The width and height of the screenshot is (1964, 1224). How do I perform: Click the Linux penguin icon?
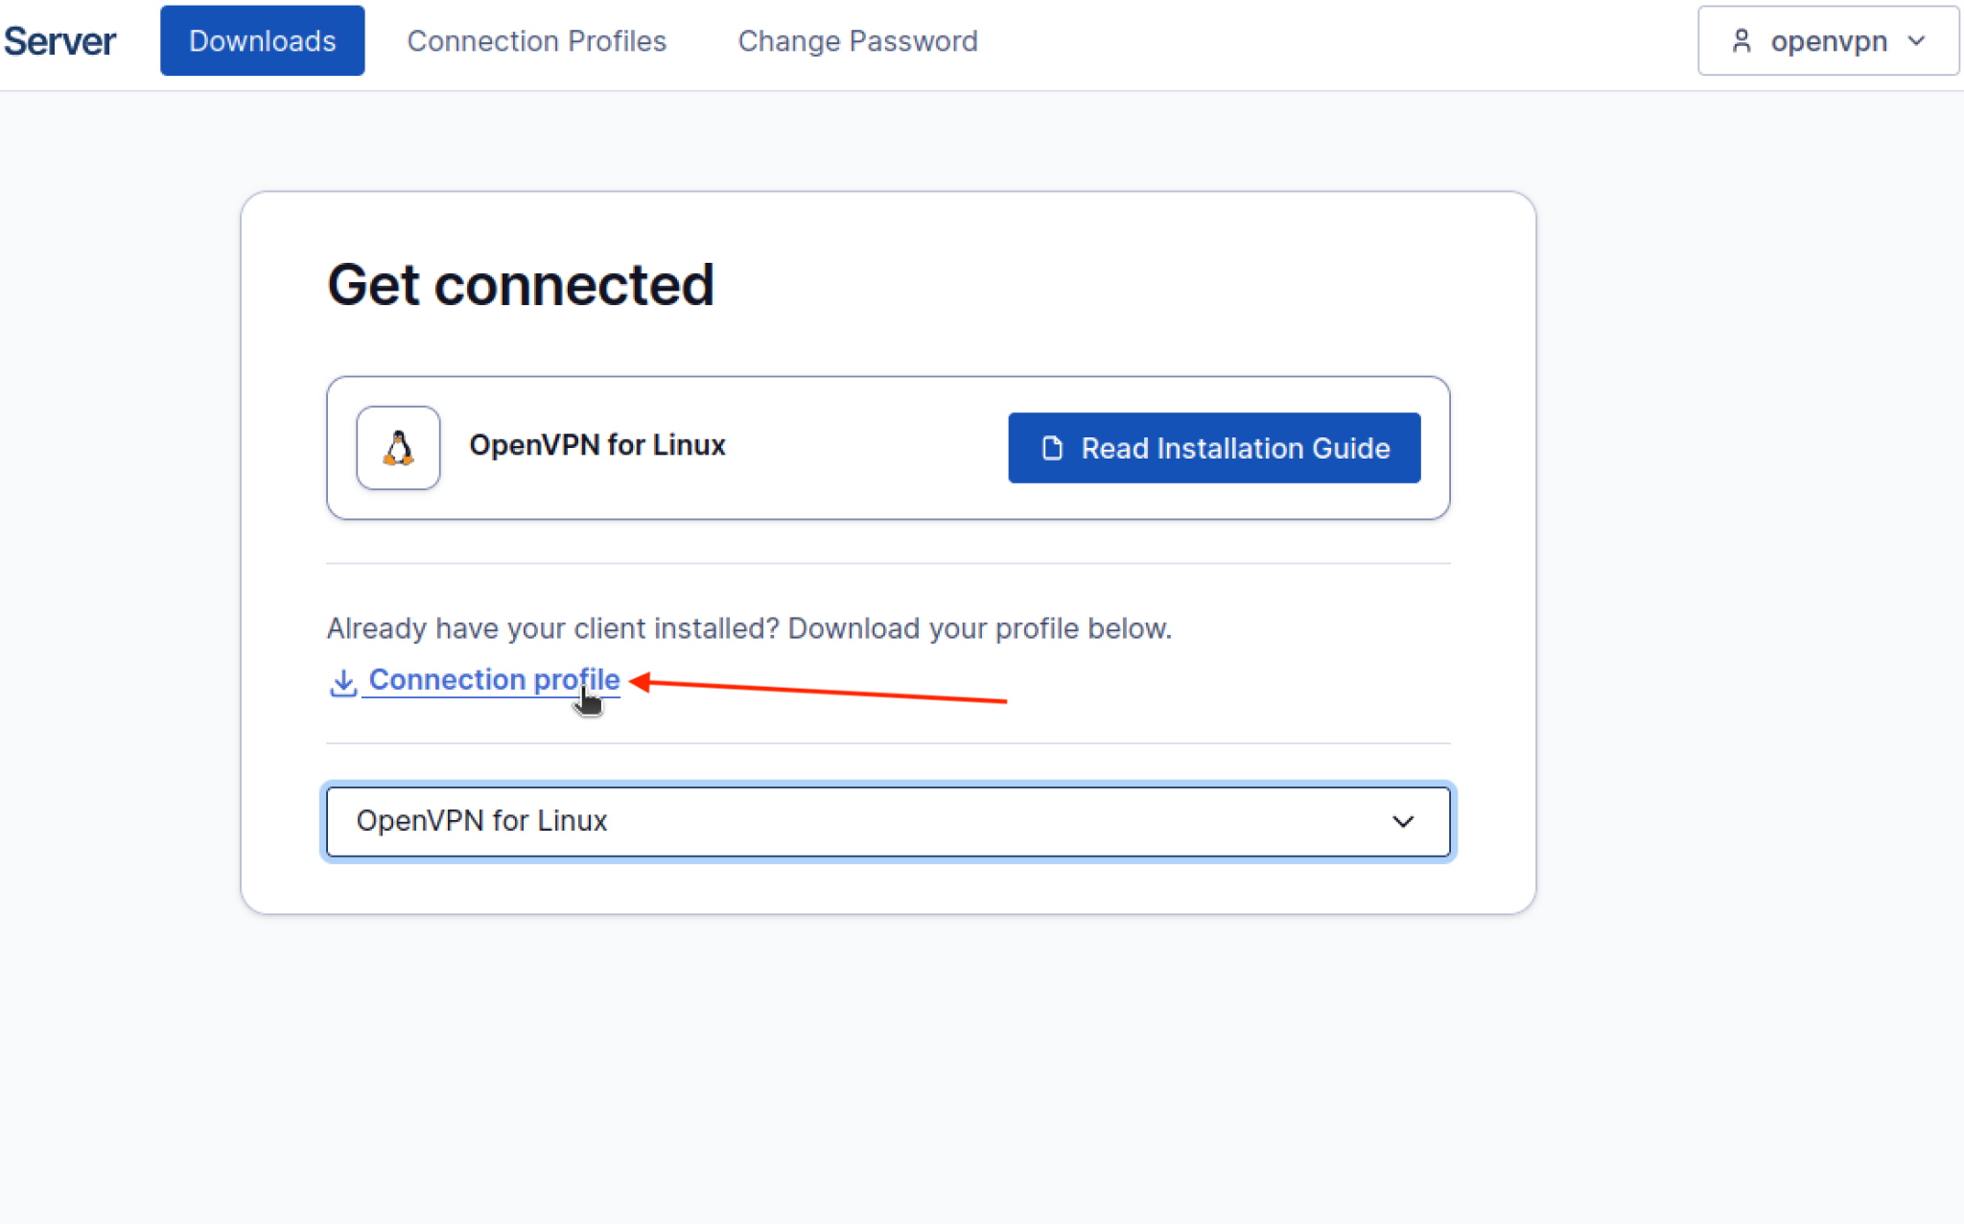(398, 448)
